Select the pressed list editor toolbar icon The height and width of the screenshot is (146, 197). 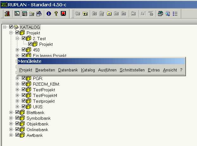click(24, 14)
